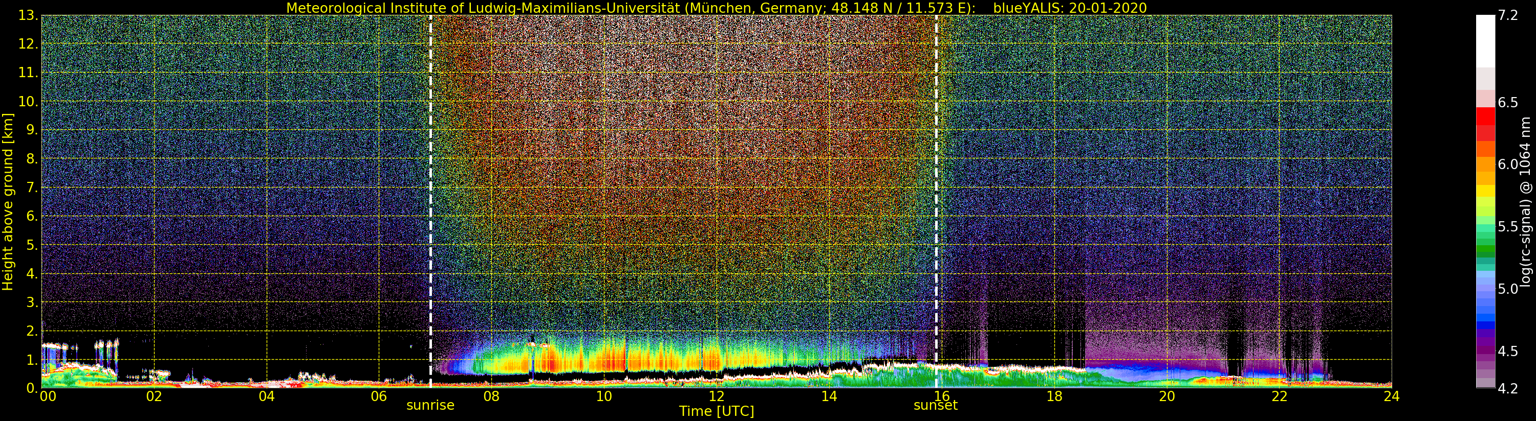
Task: Click the 'Time [UTC]' axis label
Action: [x=717, y=411]
